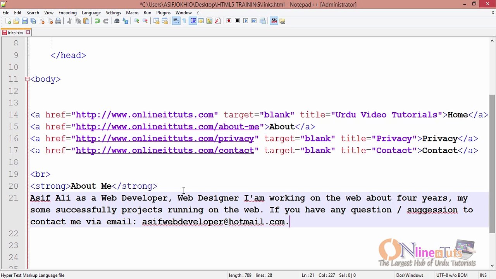Screen dimensions: 496x279
Task: Open the question mark help menu
Action: 198,13
